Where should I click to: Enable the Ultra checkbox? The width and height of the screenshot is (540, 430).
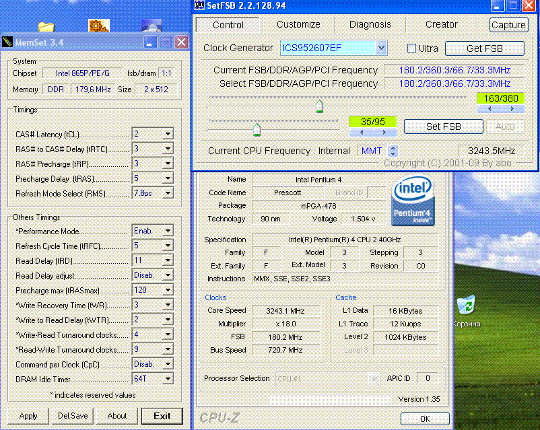coord(412,48)
